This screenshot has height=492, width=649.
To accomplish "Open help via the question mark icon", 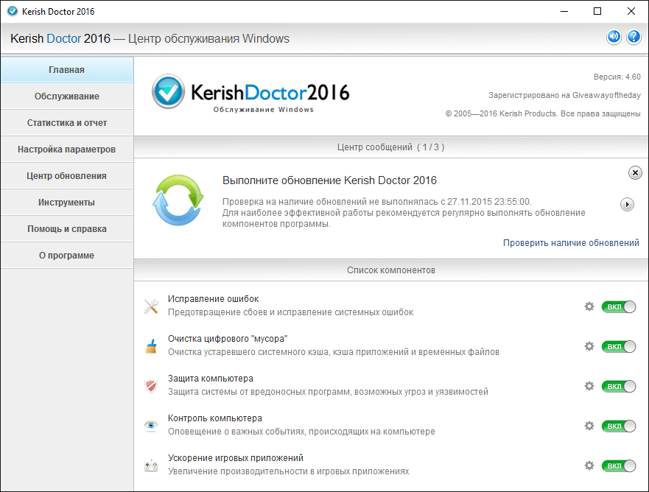I will click(x=634, y=38).
